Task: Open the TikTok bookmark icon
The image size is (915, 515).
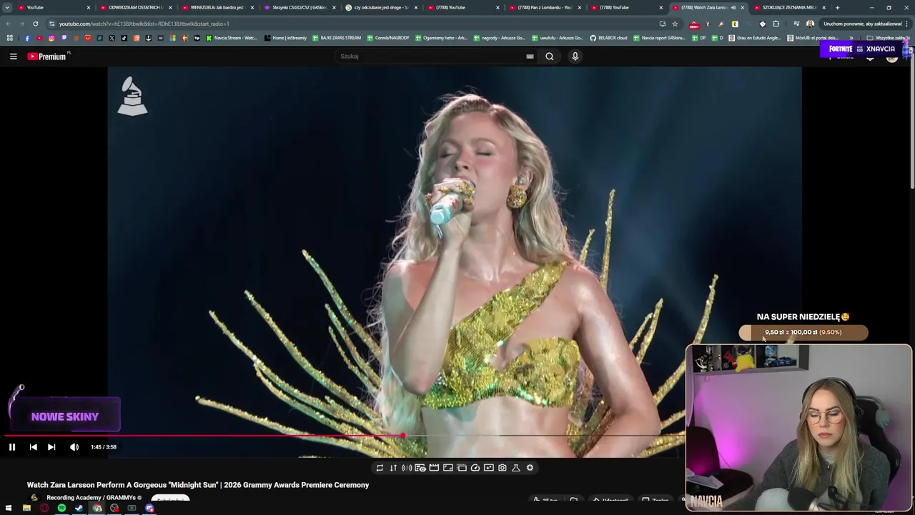Action: pos(124,38)
